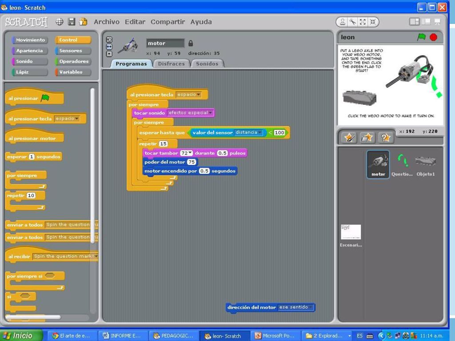
Task: Click the blocks palette horizontal scrollbar
Action: (33, 317)
